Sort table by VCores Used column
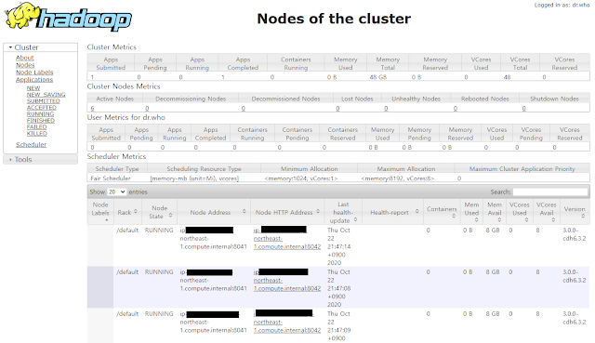Viewport: 595px width, 343px height. [x=519, y=212]
